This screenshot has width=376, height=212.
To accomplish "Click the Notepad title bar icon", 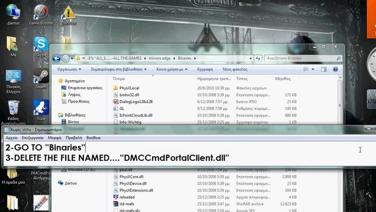I will point(6,130).
